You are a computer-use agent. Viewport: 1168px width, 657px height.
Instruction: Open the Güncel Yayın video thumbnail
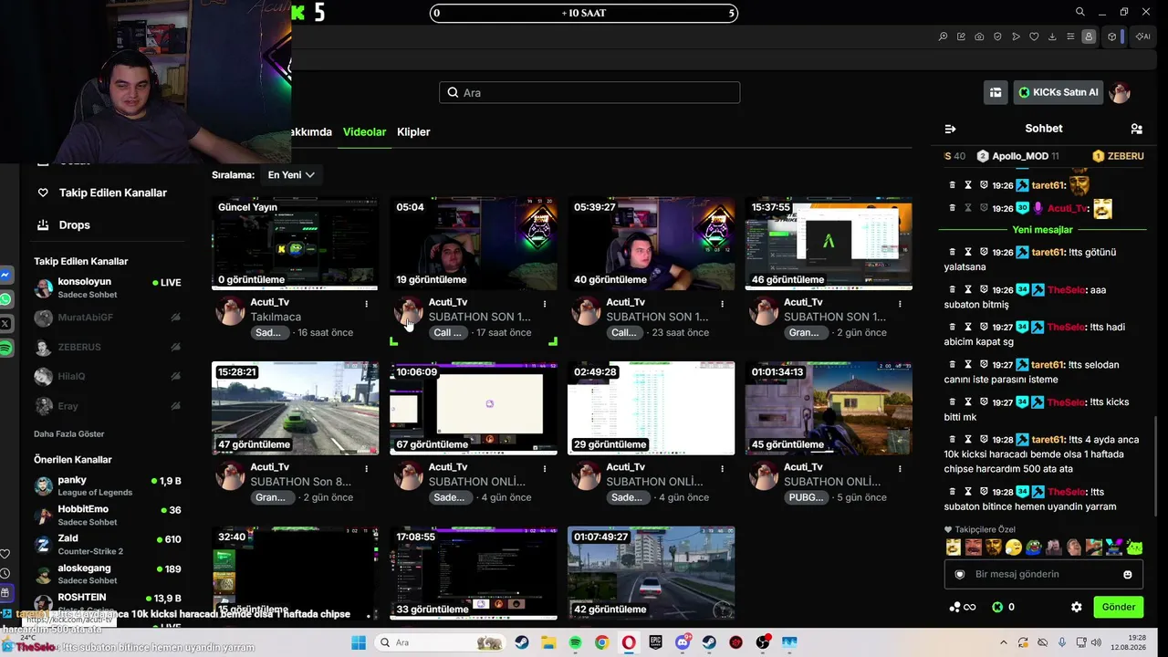click(x=295, y=244)
